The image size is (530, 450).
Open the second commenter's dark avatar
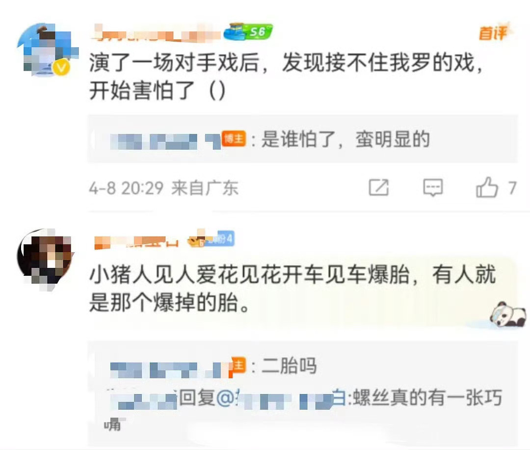[45, 258]
